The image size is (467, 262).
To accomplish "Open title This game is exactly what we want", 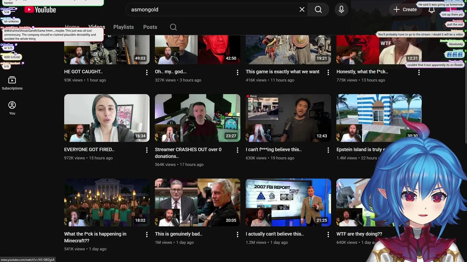I will [282, 72].
